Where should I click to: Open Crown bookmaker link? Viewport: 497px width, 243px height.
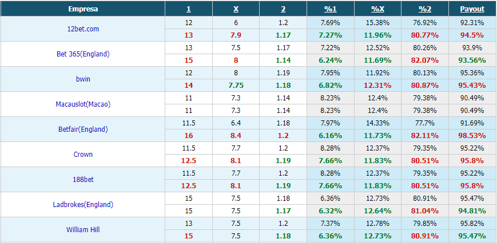83,155
